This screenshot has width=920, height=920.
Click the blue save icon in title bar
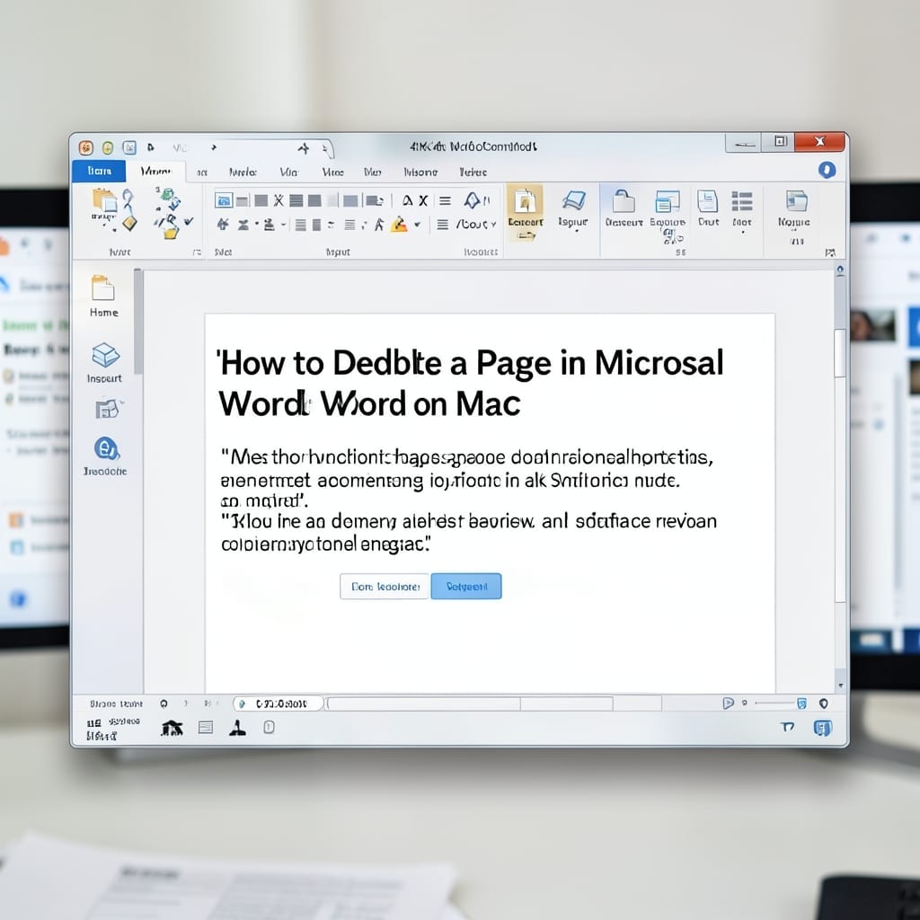tap(129, 147)
